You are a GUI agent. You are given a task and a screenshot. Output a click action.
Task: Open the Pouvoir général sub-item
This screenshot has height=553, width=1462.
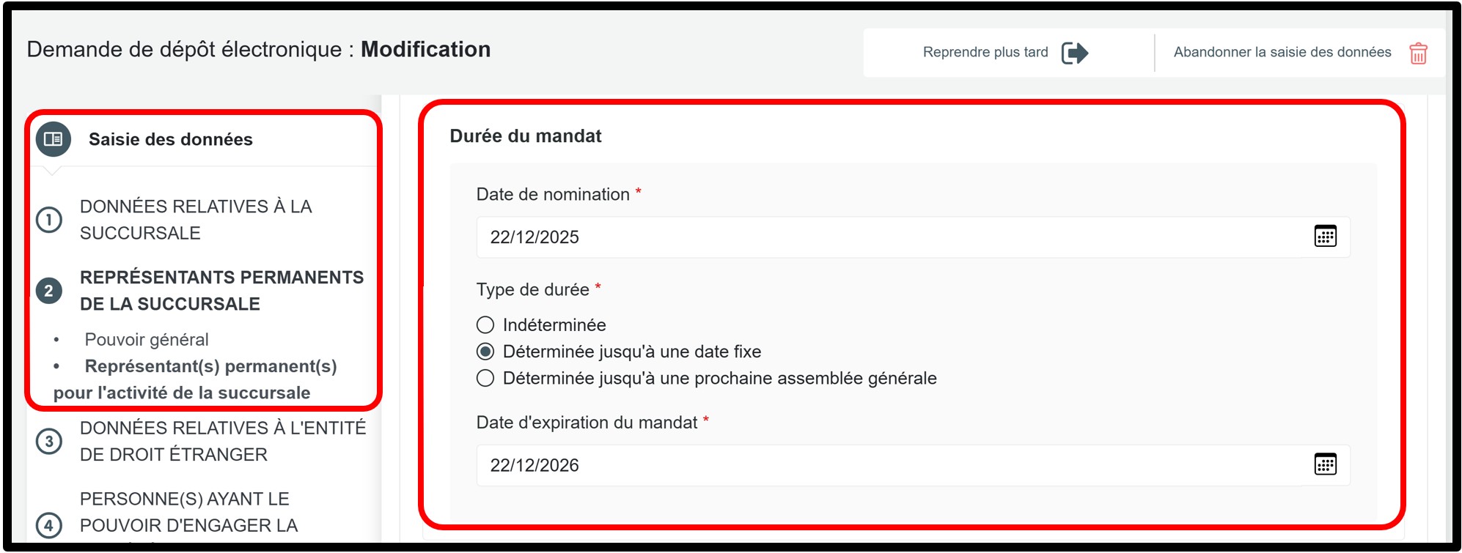pyautogui.click(x=147, y=340)
